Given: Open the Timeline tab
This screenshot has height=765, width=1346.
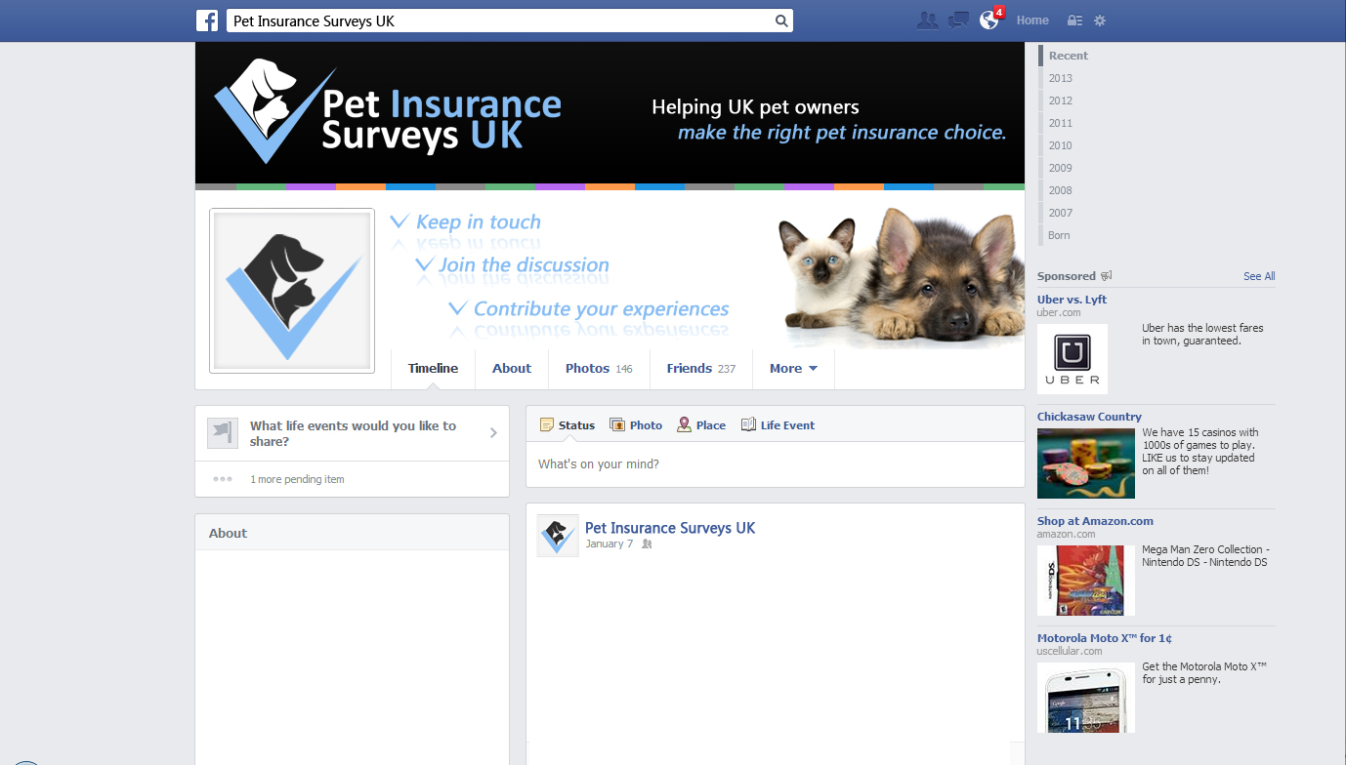Looking at the screenshot, I should pyautogui.click(x=433, y=369).
